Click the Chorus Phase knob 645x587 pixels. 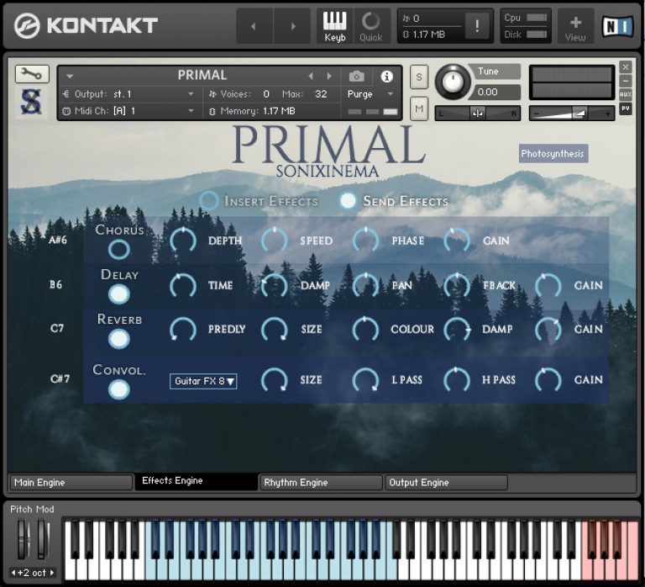[365, 241]
